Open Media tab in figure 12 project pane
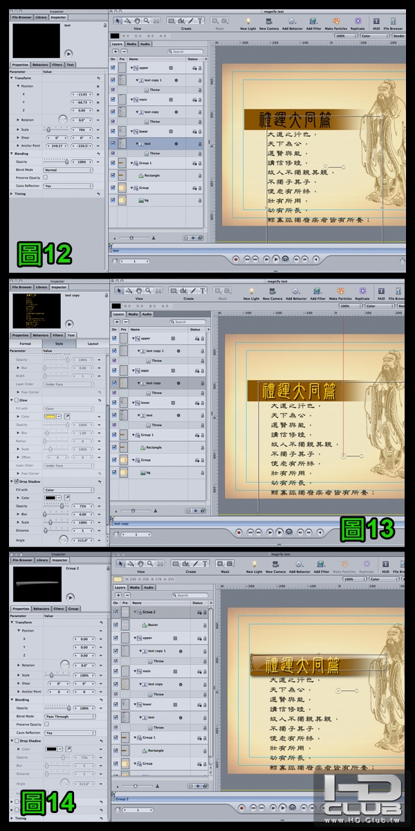415x831 pixels. click(132, 44)
